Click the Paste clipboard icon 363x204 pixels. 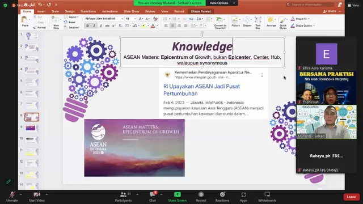pyautogui.click(x=24, y=20)
